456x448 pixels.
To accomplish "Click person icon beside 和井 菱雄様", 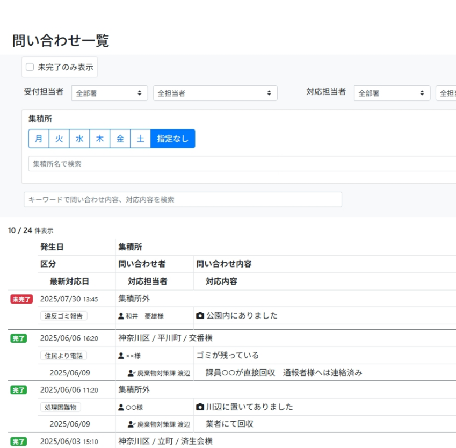I will [121, 316].
